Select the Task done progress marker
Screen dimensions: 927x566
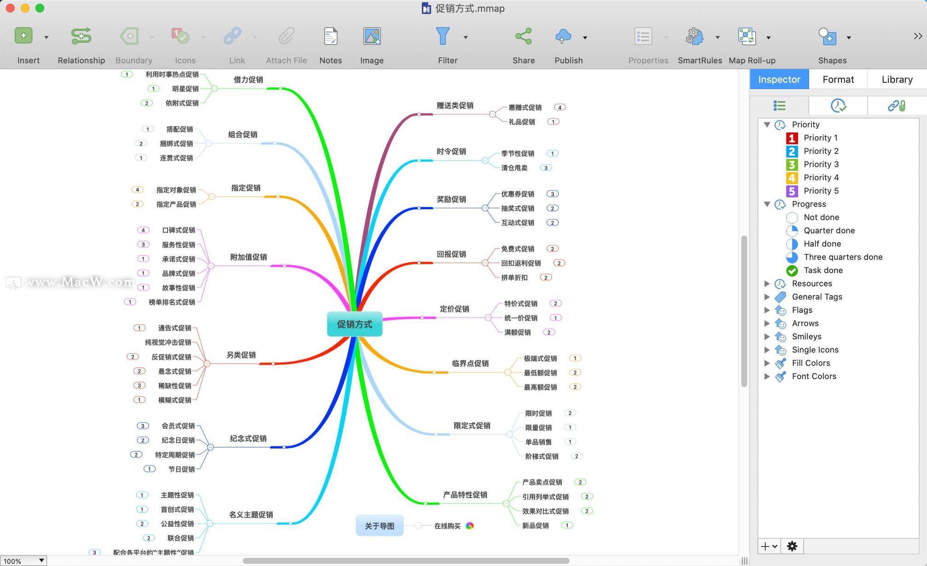point(822,270)
